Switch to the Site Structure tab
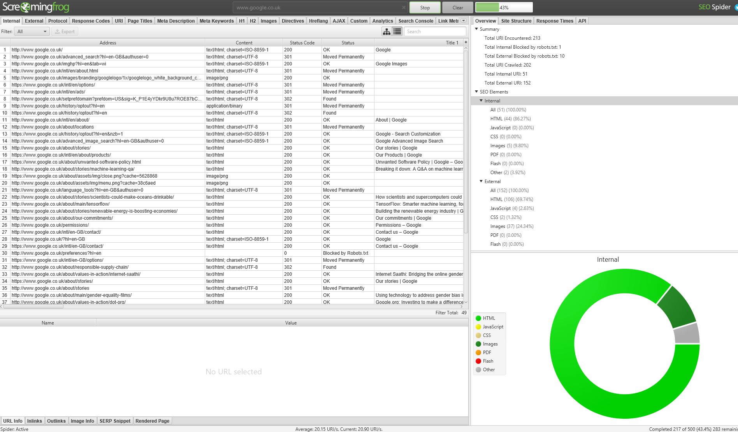Screen dimensions: 738x432 click(516, 21)
